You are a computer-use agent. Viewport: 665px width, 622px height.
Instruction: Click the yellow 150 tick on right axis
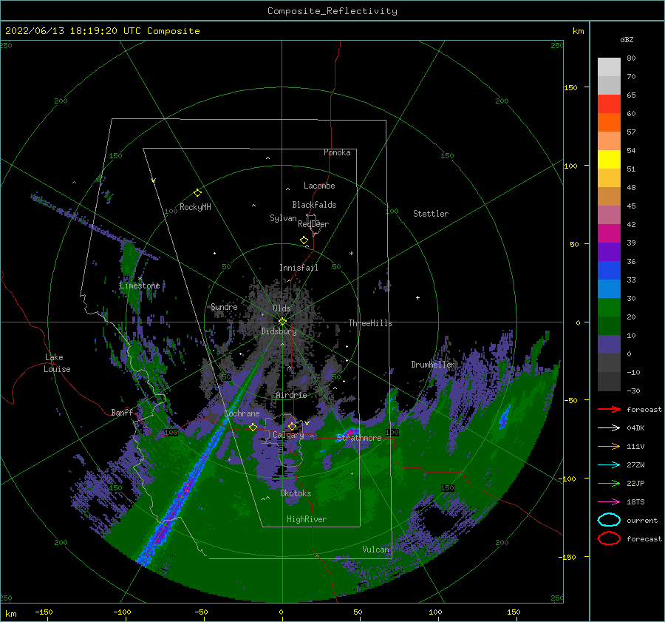point(570,87)
